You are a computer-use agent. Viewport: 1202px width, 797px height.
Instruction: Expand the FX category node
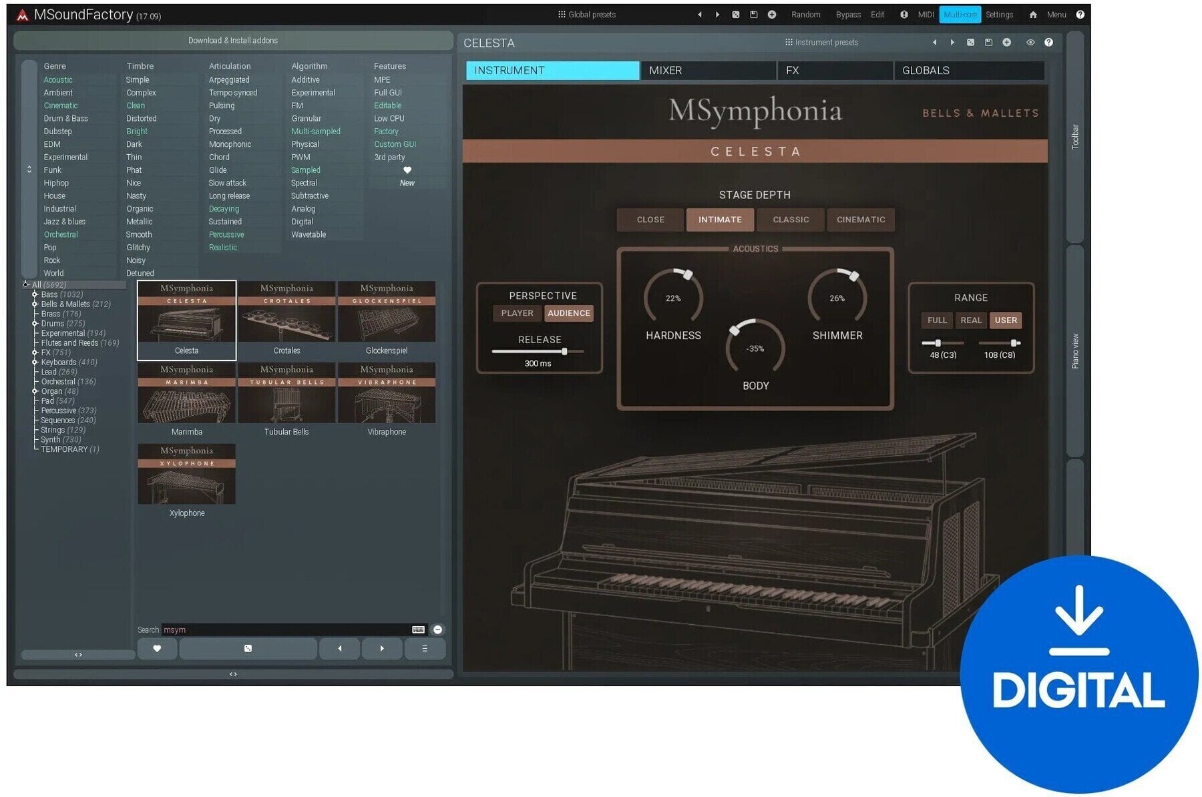tap(35, 352)
